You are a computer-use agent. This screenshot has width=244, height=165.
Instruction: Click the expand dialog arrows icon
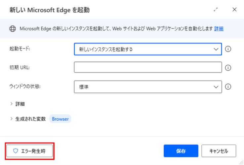pos(216,10)
